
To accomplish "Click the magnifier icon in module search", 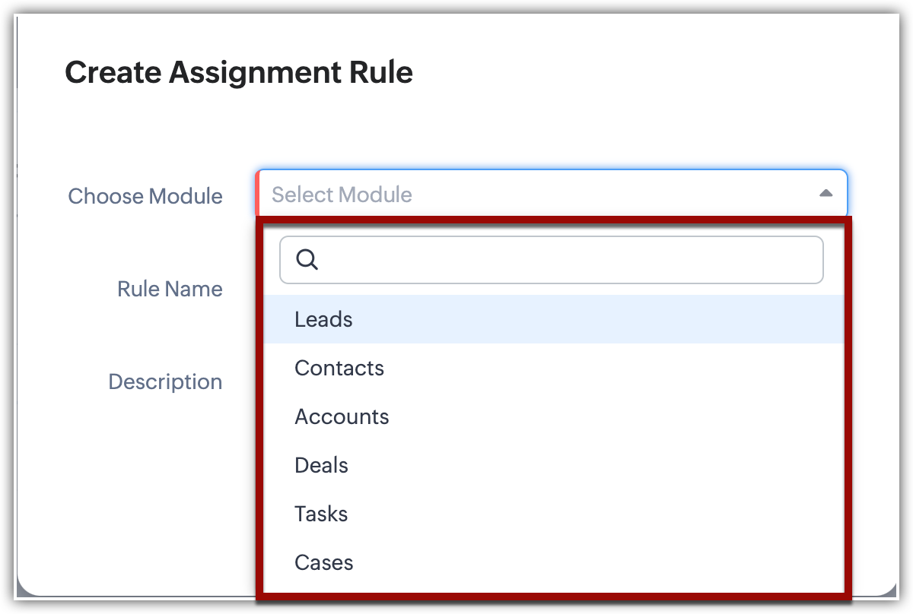I will pyautogui.click(x=307, y=260).
